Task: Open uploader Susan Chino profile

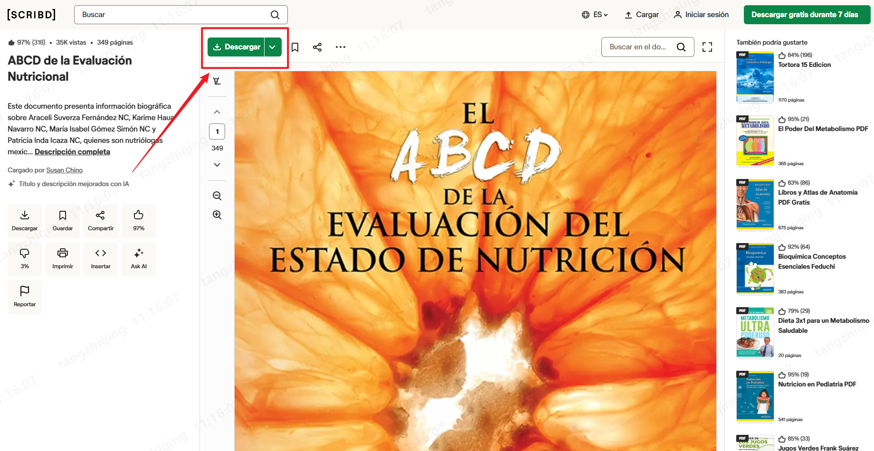Action: pos(64,170)
